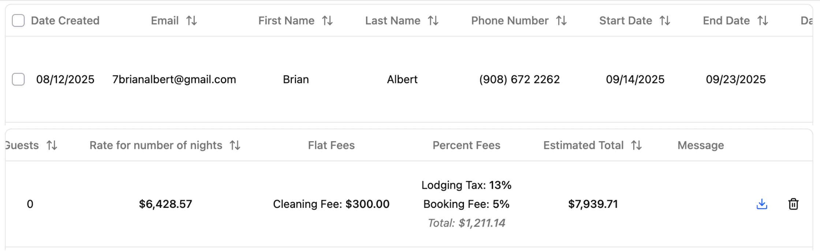Check the select-all checkbox in header
820x251 pixels.
(18, 21)
